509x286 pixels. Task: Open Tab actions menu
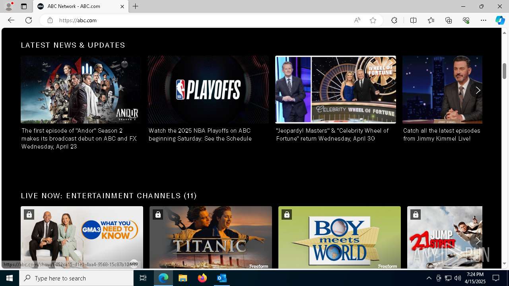pyautogui.click(x=24, y=6)
